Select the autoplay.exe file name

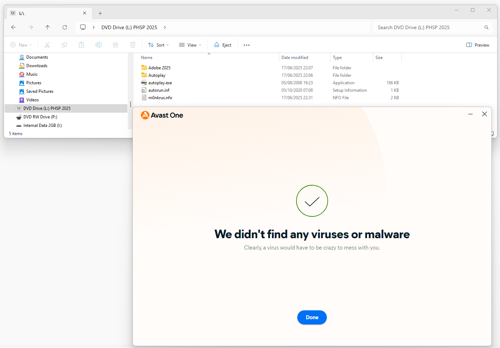(x=160, y=82)
